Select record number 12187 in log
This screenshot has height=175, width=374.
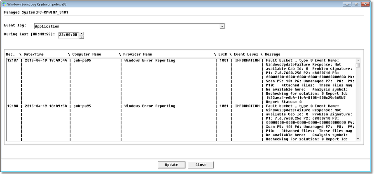tap(12, 61)
